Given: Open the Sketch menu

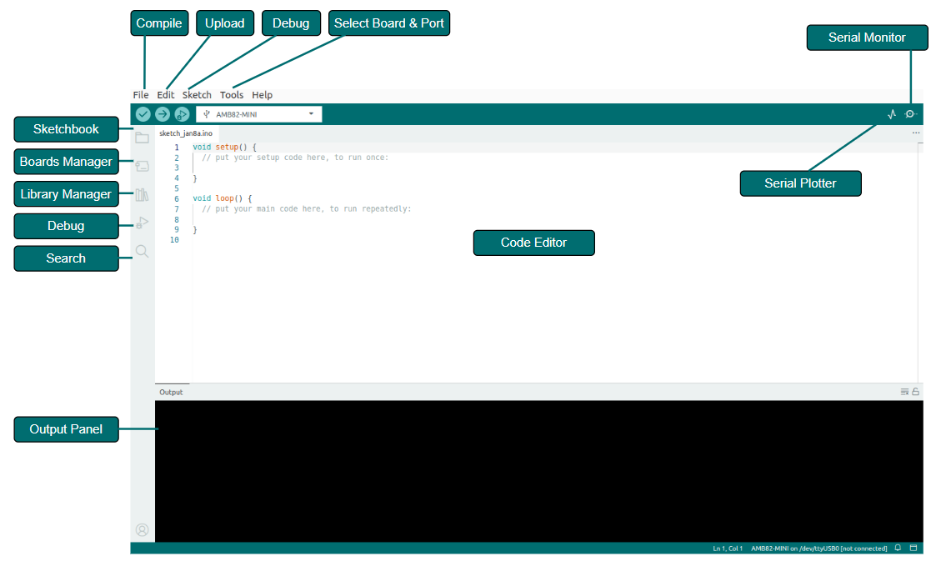Looking at the screenshot, I should coord(197,95).
